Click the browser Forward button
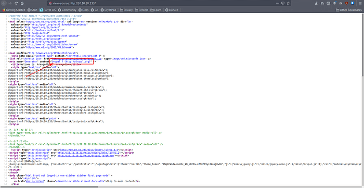This screenshot has height=188, width=364. tap(10, 3)
